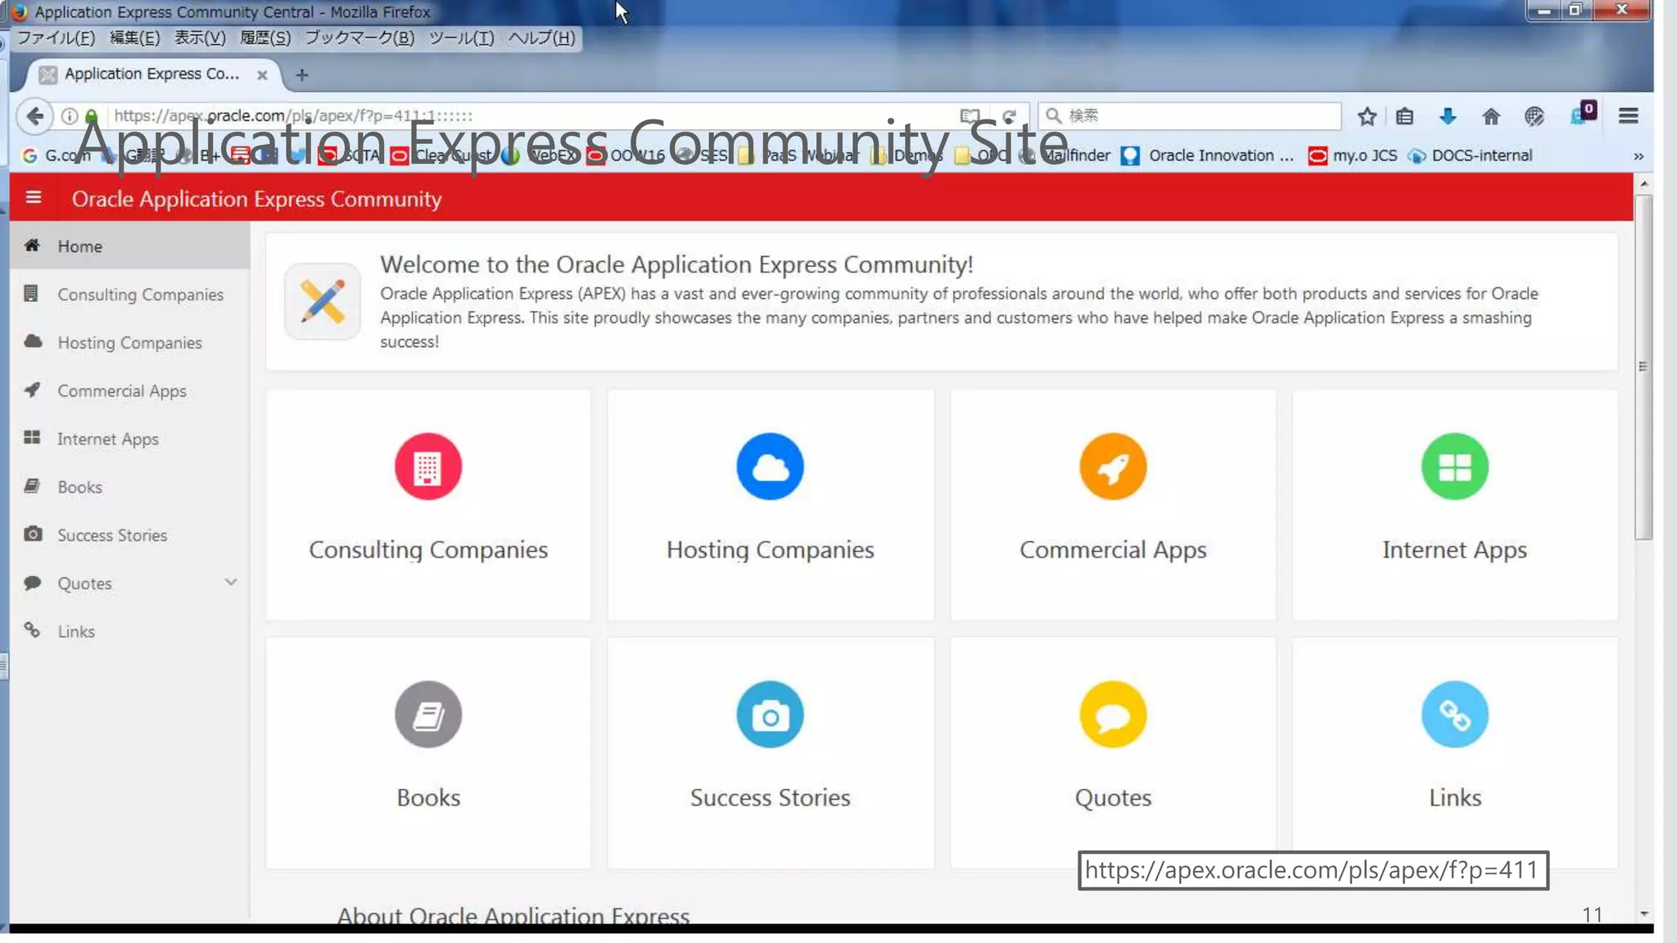Open the Firefox hamburger menu
Image resolution: width=1677 pixels, height=943 pixels.
(1628, 116)
